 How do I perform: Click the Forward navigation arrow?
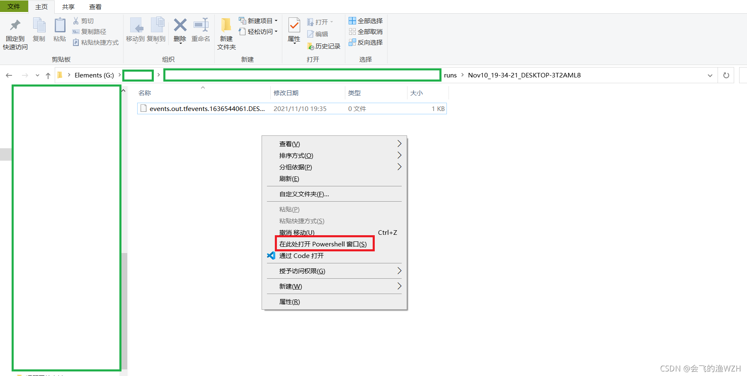[x=25, y=75]
